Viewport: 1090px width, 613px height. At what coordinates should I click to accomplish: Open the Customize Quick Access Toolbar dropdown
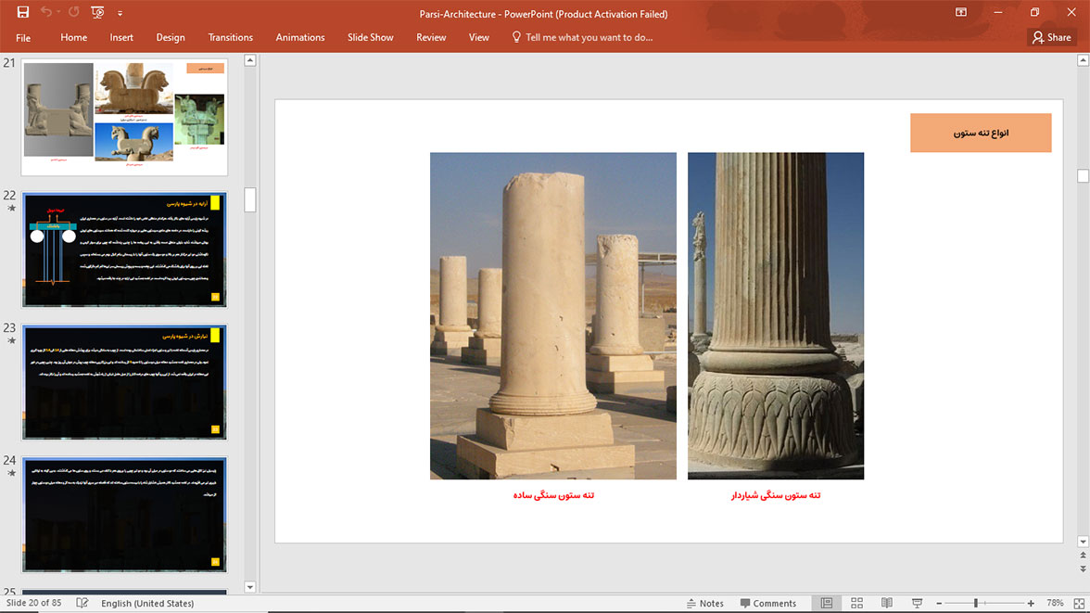tap(120, 13)
